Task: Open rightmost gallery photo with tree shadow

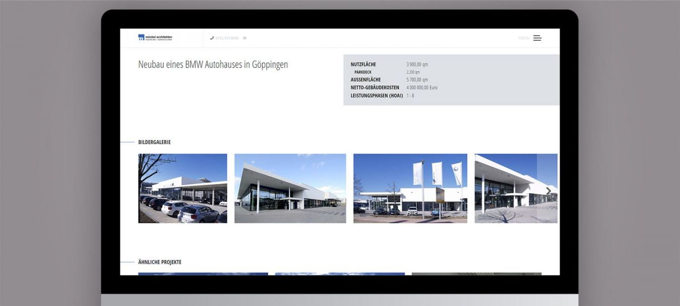Action: pos(516,188)
